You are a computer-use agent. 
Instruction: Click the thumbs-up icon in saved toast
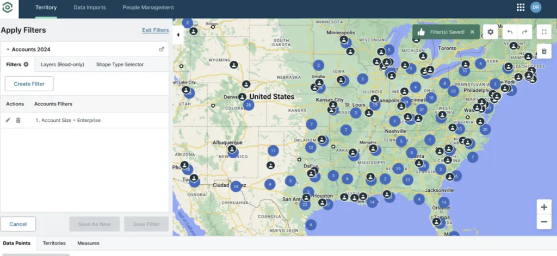422,32
